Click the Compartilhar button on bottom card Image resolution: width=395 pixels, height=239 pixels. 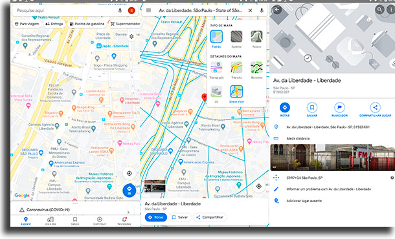[210, 217]
